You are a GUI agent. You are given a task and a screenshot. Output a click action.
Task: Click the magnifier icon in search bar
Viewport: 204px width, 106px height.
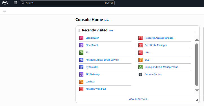tap(23, 3)
